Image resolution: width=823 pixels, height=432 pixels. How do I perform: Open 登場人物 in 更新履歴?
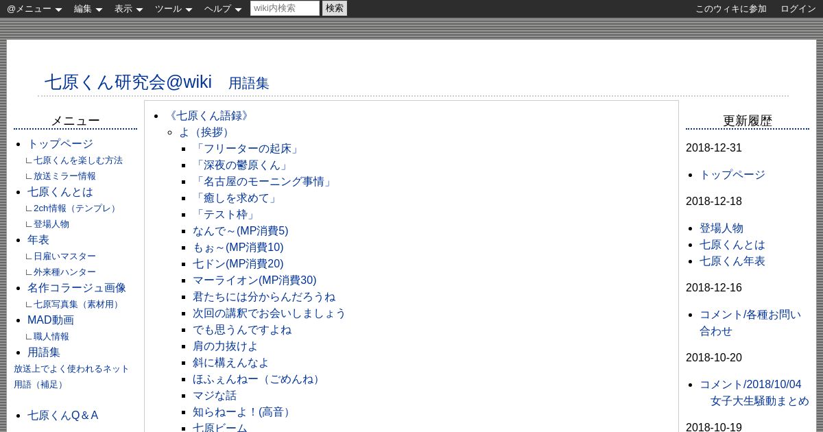coord(721,228)
